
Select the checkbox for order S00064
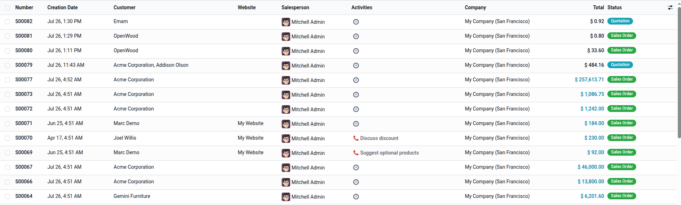click(7, 197)
